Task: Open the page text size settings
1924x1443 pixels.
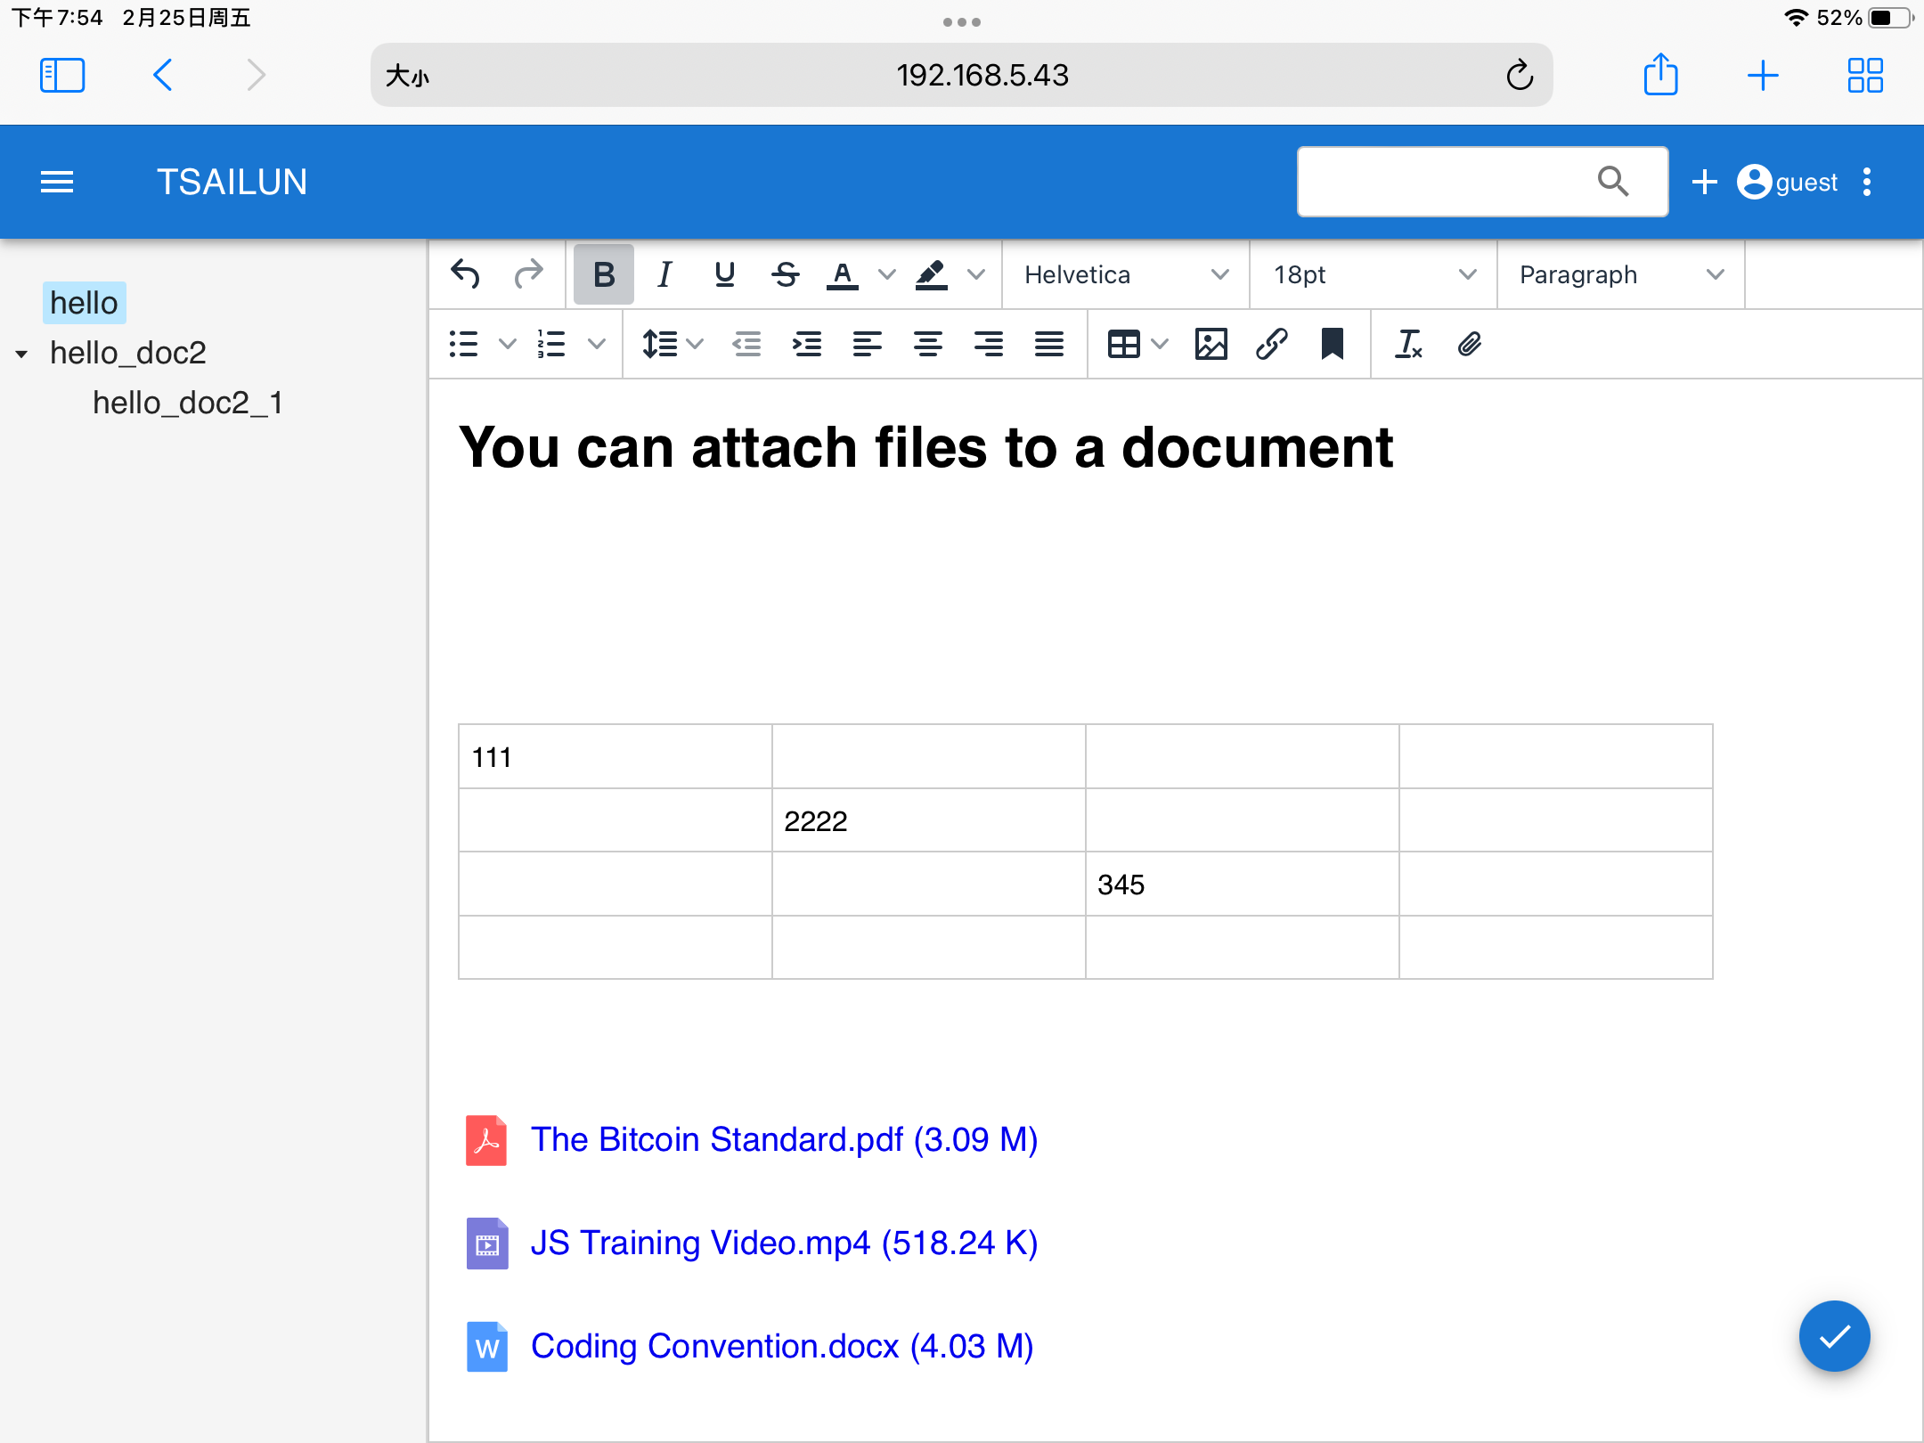Action: [x=408, y=76]
